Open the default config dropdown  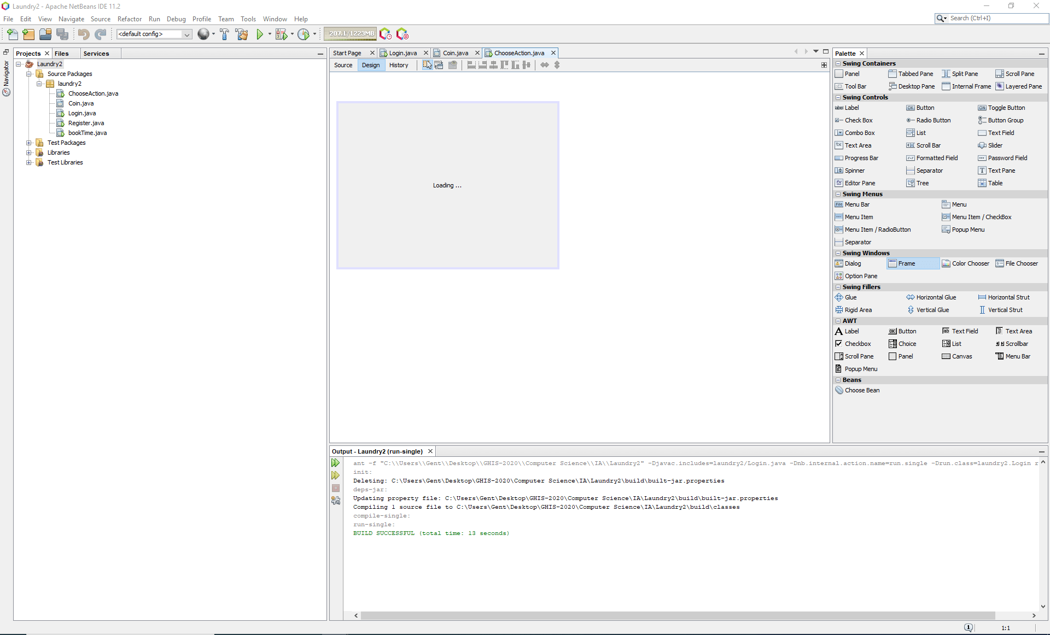pyautogui.click(x=186, y=34)
